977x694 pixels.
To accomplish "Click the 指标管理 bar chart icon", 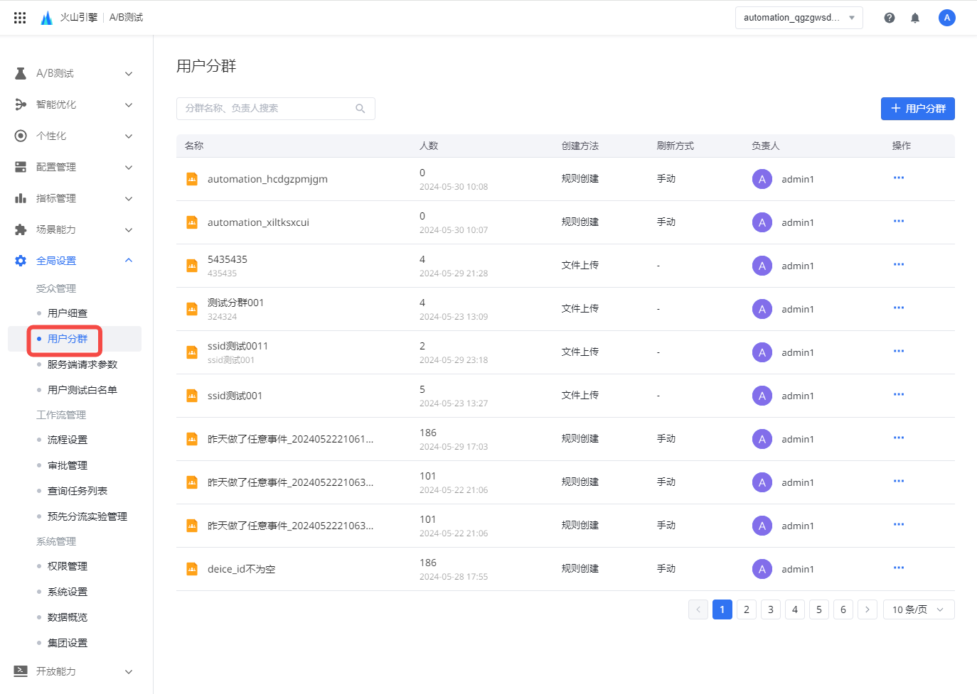I will click(x=21, y=198).
